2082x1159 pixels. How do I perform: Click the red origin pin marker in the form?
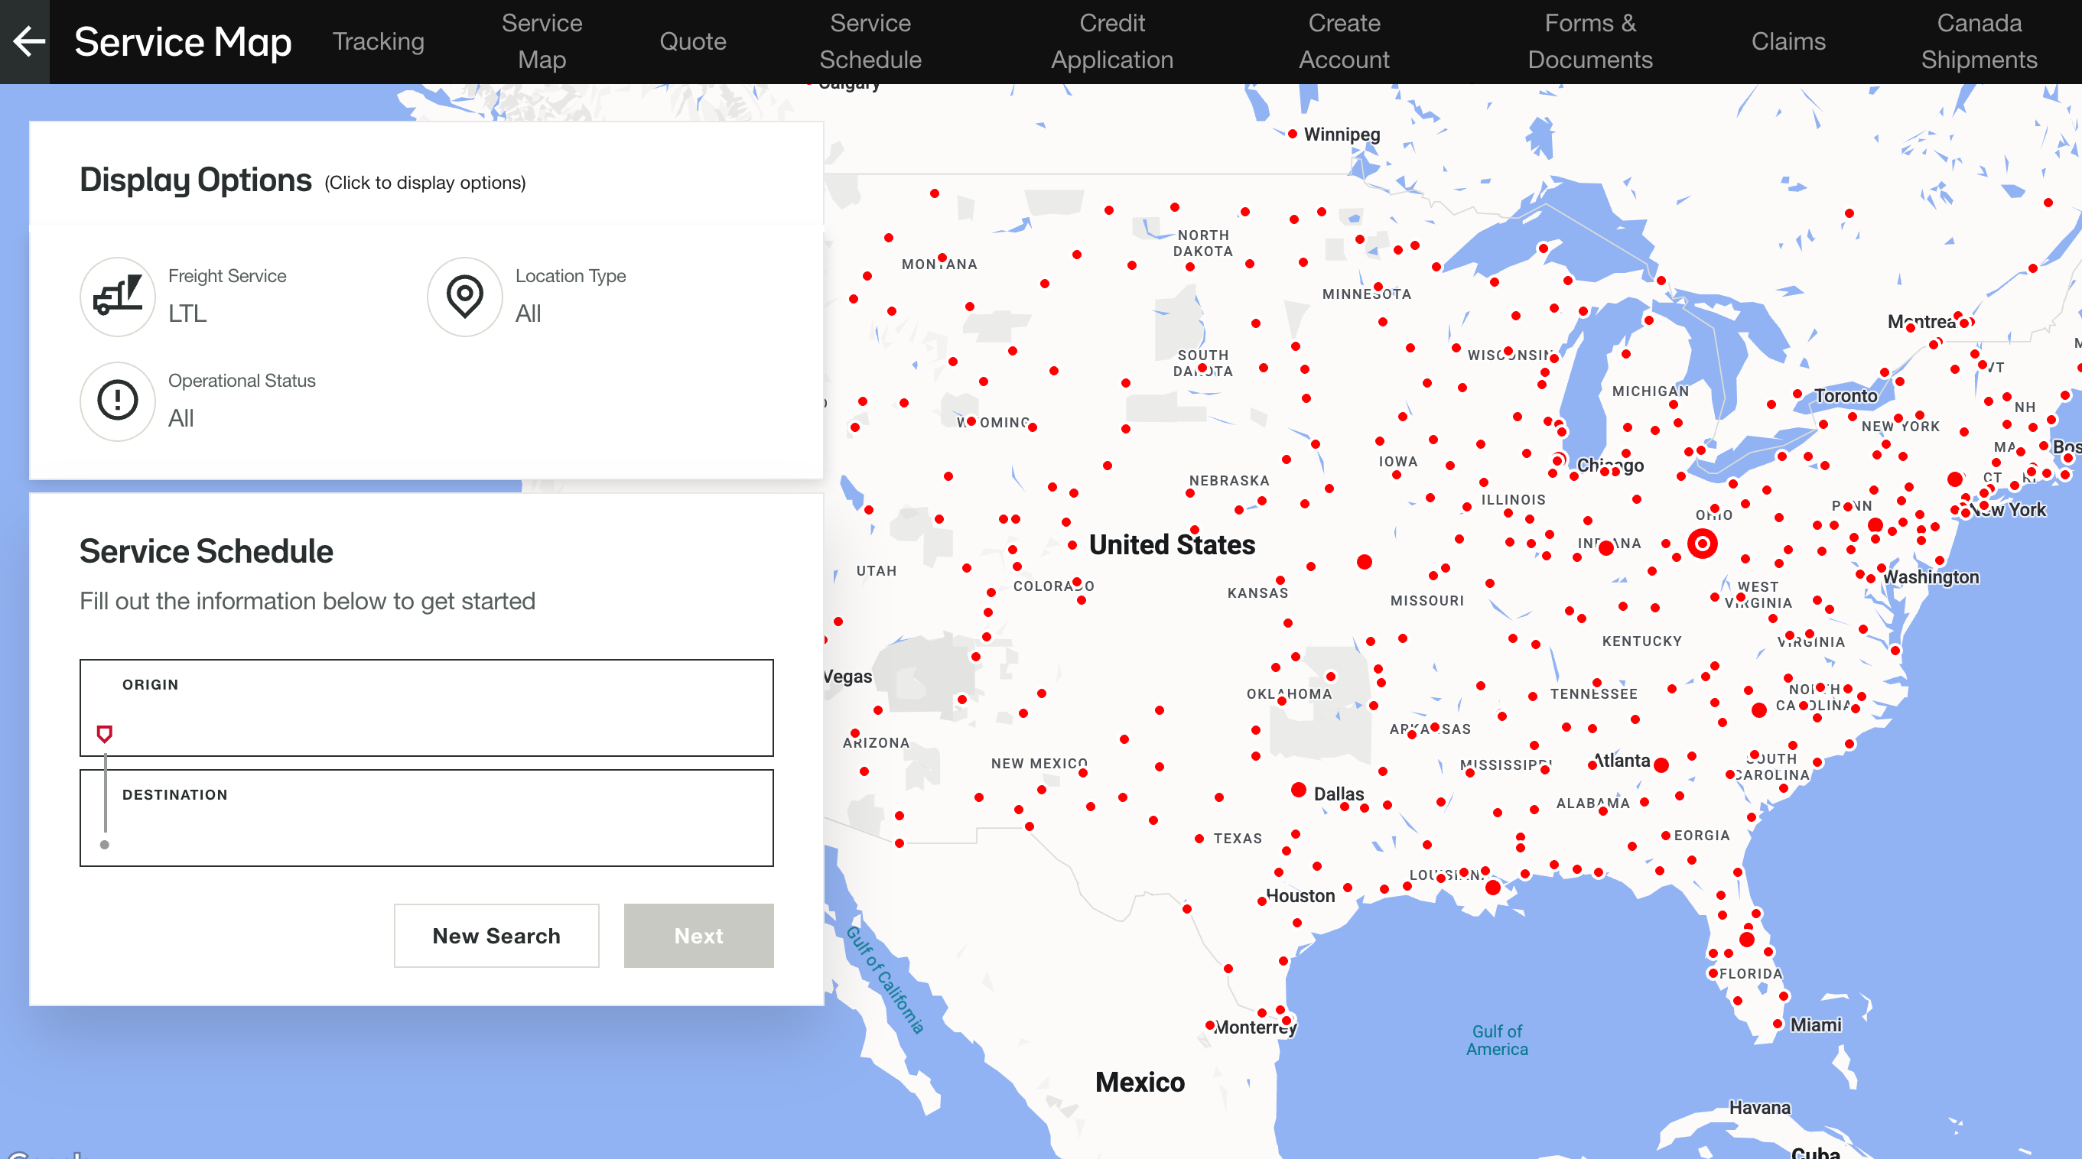pyautogui.click(x=104, y=733)
